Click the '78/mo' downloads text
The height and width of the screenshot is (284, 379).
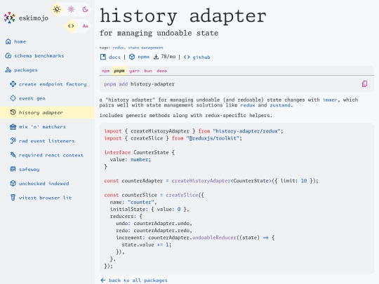coord(168,57)
